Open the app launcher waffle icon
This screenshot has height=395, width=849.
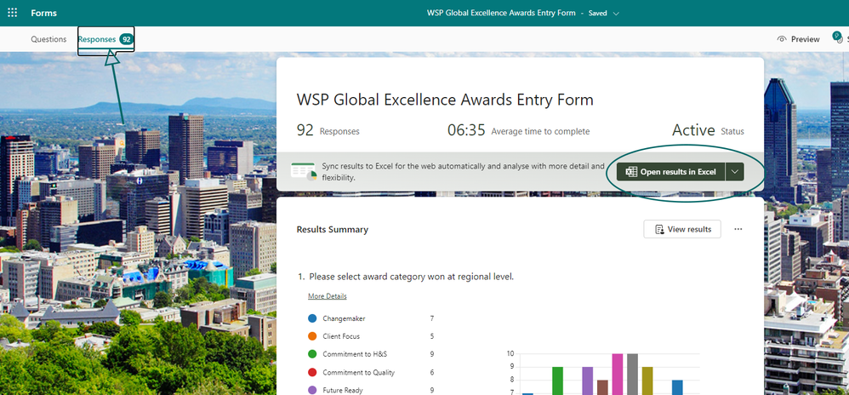(x=13, y=13)
